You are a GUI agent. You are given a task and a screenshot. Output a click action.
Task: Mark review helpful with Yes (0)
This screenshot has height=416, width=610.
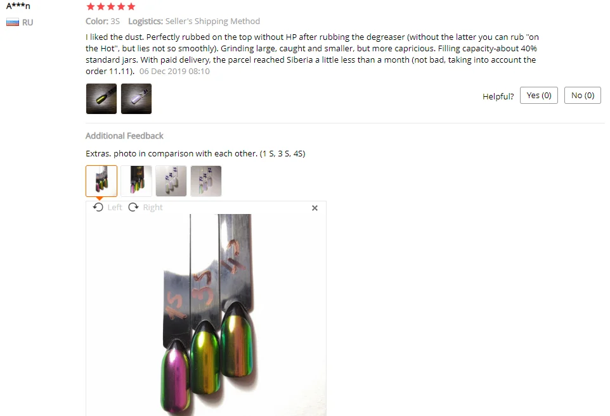point(539,96)
